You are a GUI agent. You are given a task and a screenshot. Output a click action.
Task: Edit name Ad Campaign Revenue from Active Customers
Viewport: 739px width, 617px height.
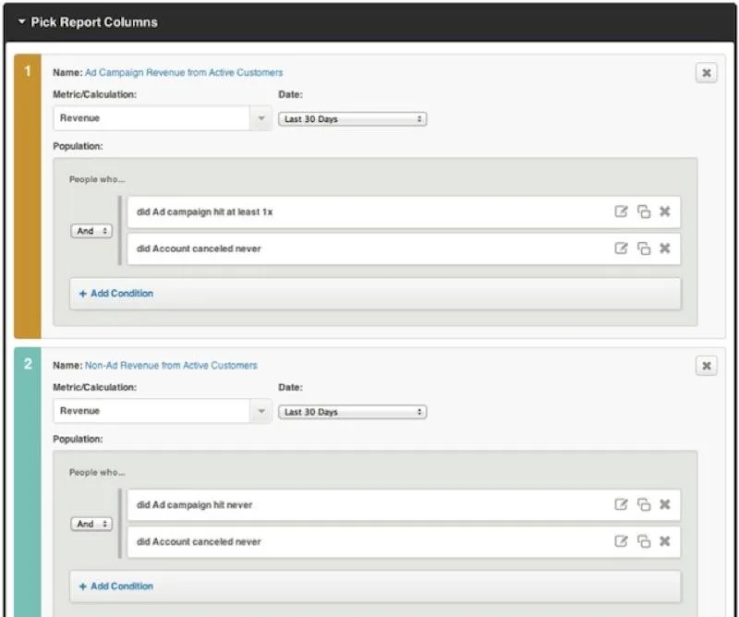(184, 73)
